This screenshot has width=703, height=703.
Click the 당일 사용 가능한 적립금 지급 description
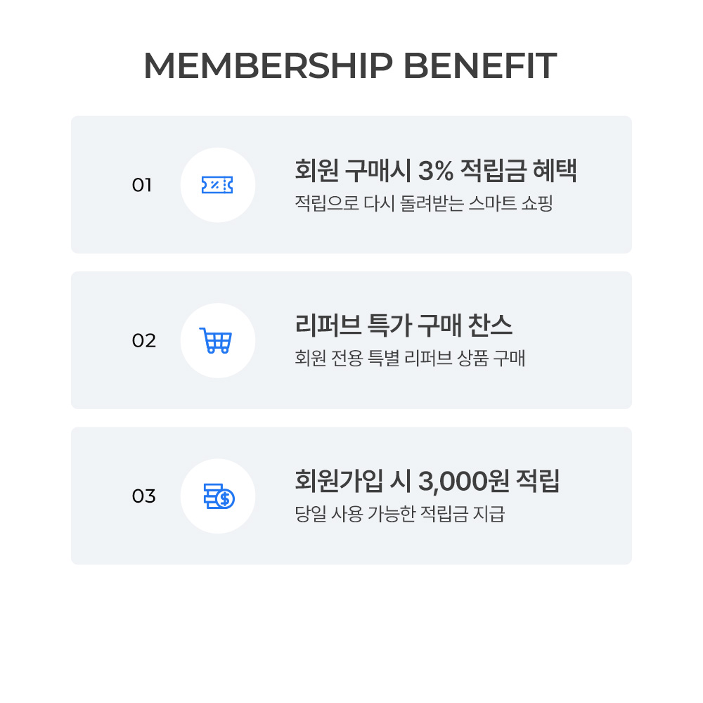click(399, 515)
